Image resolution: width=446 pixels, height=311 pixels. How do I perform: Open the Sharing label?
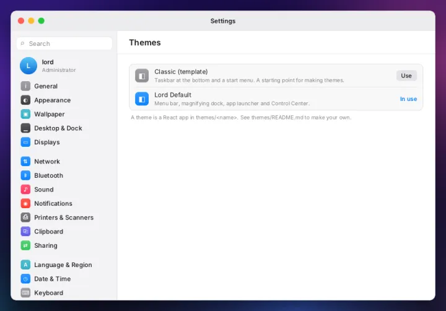[45, 245]
